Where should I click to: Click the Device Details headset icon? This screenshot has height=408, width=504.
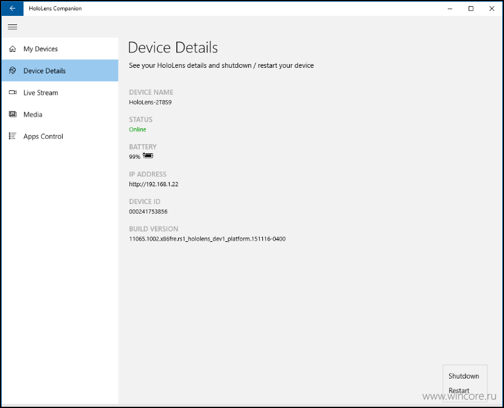[13, 70]
